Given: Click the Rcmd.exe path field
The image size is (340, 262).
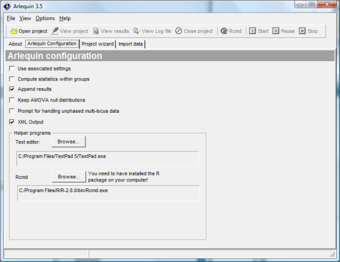Looking at the screenshot, I should coord(108,193).
